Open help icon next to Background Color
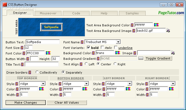The width and height of the screenshot is (186, 110). pos(94,53)
